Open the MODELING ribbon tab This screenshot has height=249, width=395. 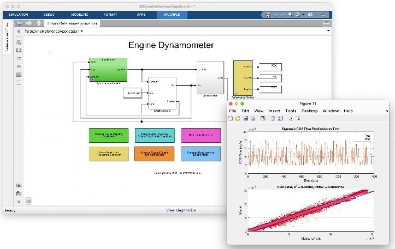pyautogui.click(x=80, y=15)
